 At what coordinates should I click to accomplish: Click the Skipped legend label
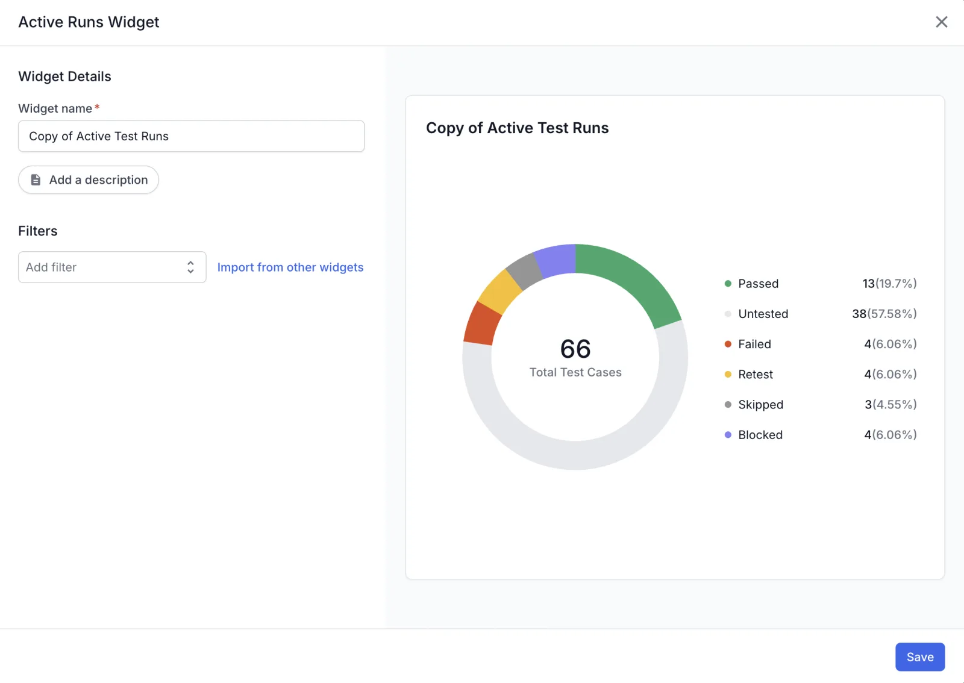761,405
